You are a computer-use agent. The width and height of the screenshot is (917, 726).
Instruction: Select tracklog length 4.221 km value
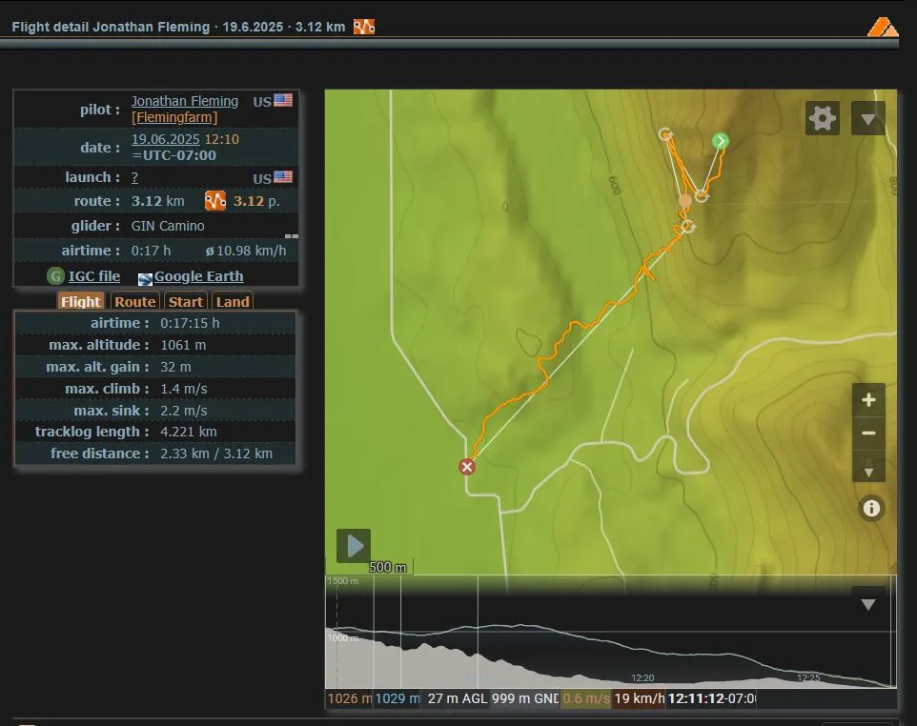(x=189, y=432)
